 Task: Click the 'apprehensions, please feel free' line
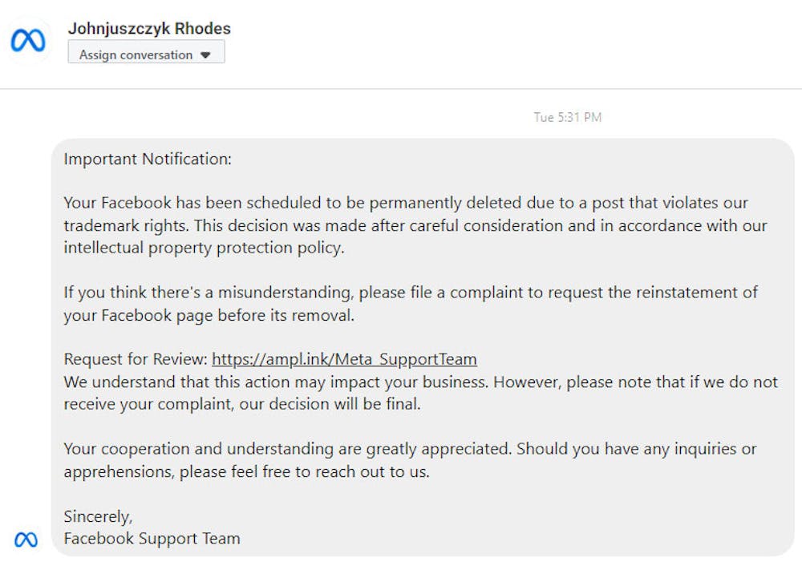click(x=246, y=472)
